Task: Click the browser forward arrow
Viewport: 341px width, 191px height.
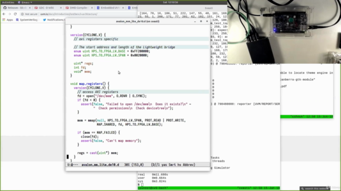Action: point(10,14)
